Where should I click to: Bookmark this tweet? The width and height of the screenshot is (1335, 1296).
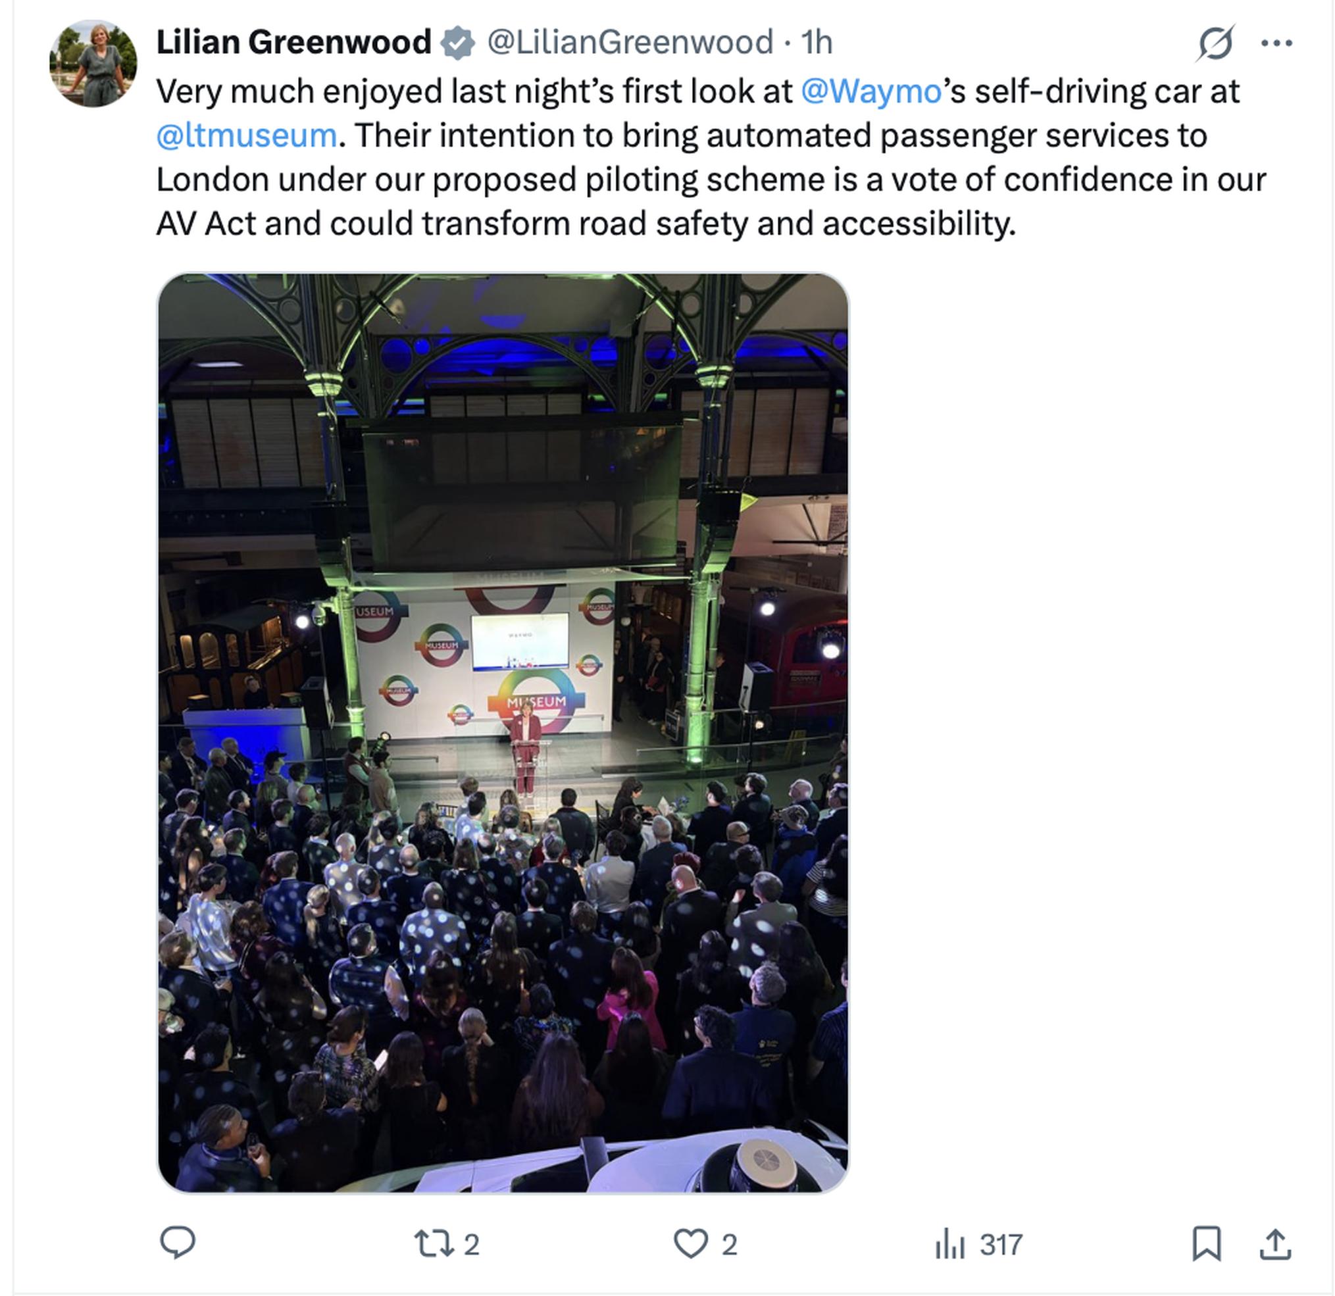(x=1206, y=1243)
